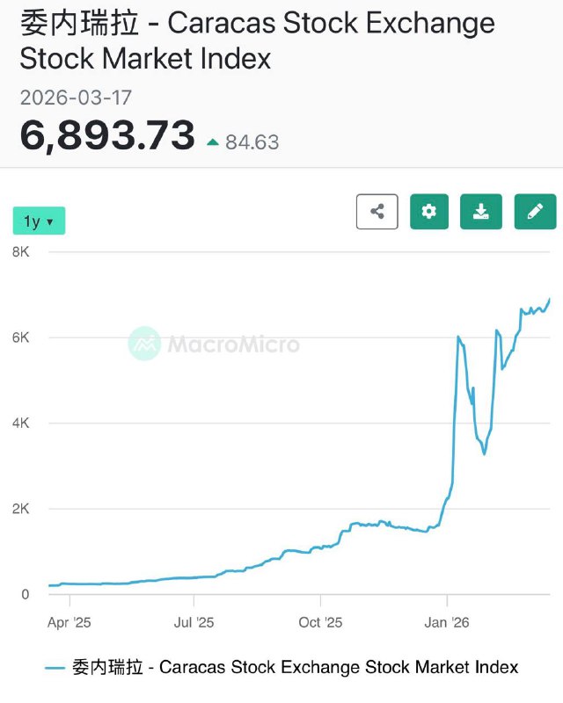Click the share chart icon
The image size is (563, 703).
[x=377, y=212]
